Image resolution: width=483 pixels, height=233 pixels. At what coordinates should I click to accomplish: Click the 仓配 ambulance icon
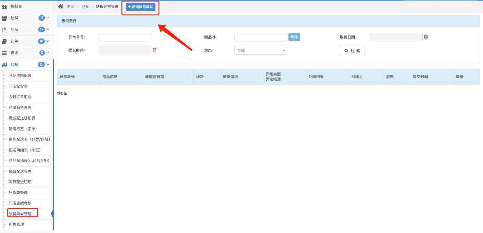pyautogui.click(x=4, y=65)
